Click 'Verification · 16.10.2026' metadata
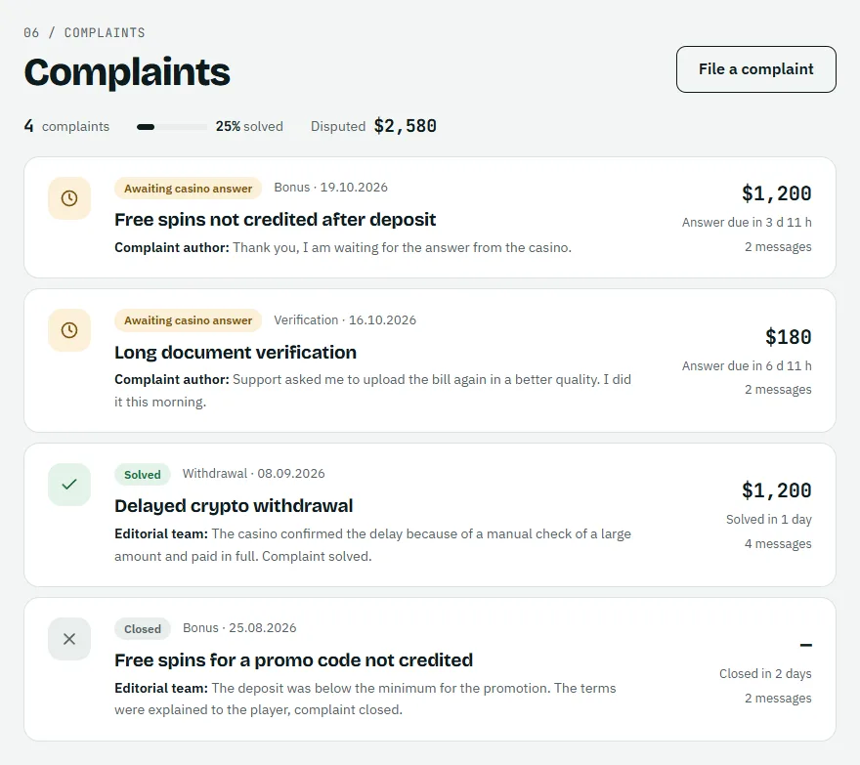The image size is (860, 765). [345, 319]
